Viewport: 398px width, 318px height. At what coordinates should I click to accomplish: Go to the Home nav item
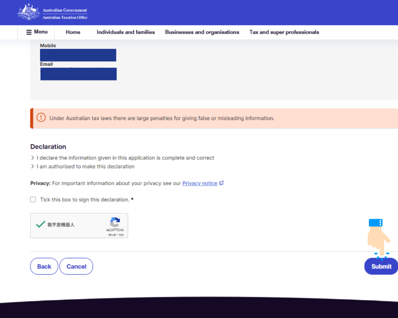pyautogui.click(x=73, y=32)
